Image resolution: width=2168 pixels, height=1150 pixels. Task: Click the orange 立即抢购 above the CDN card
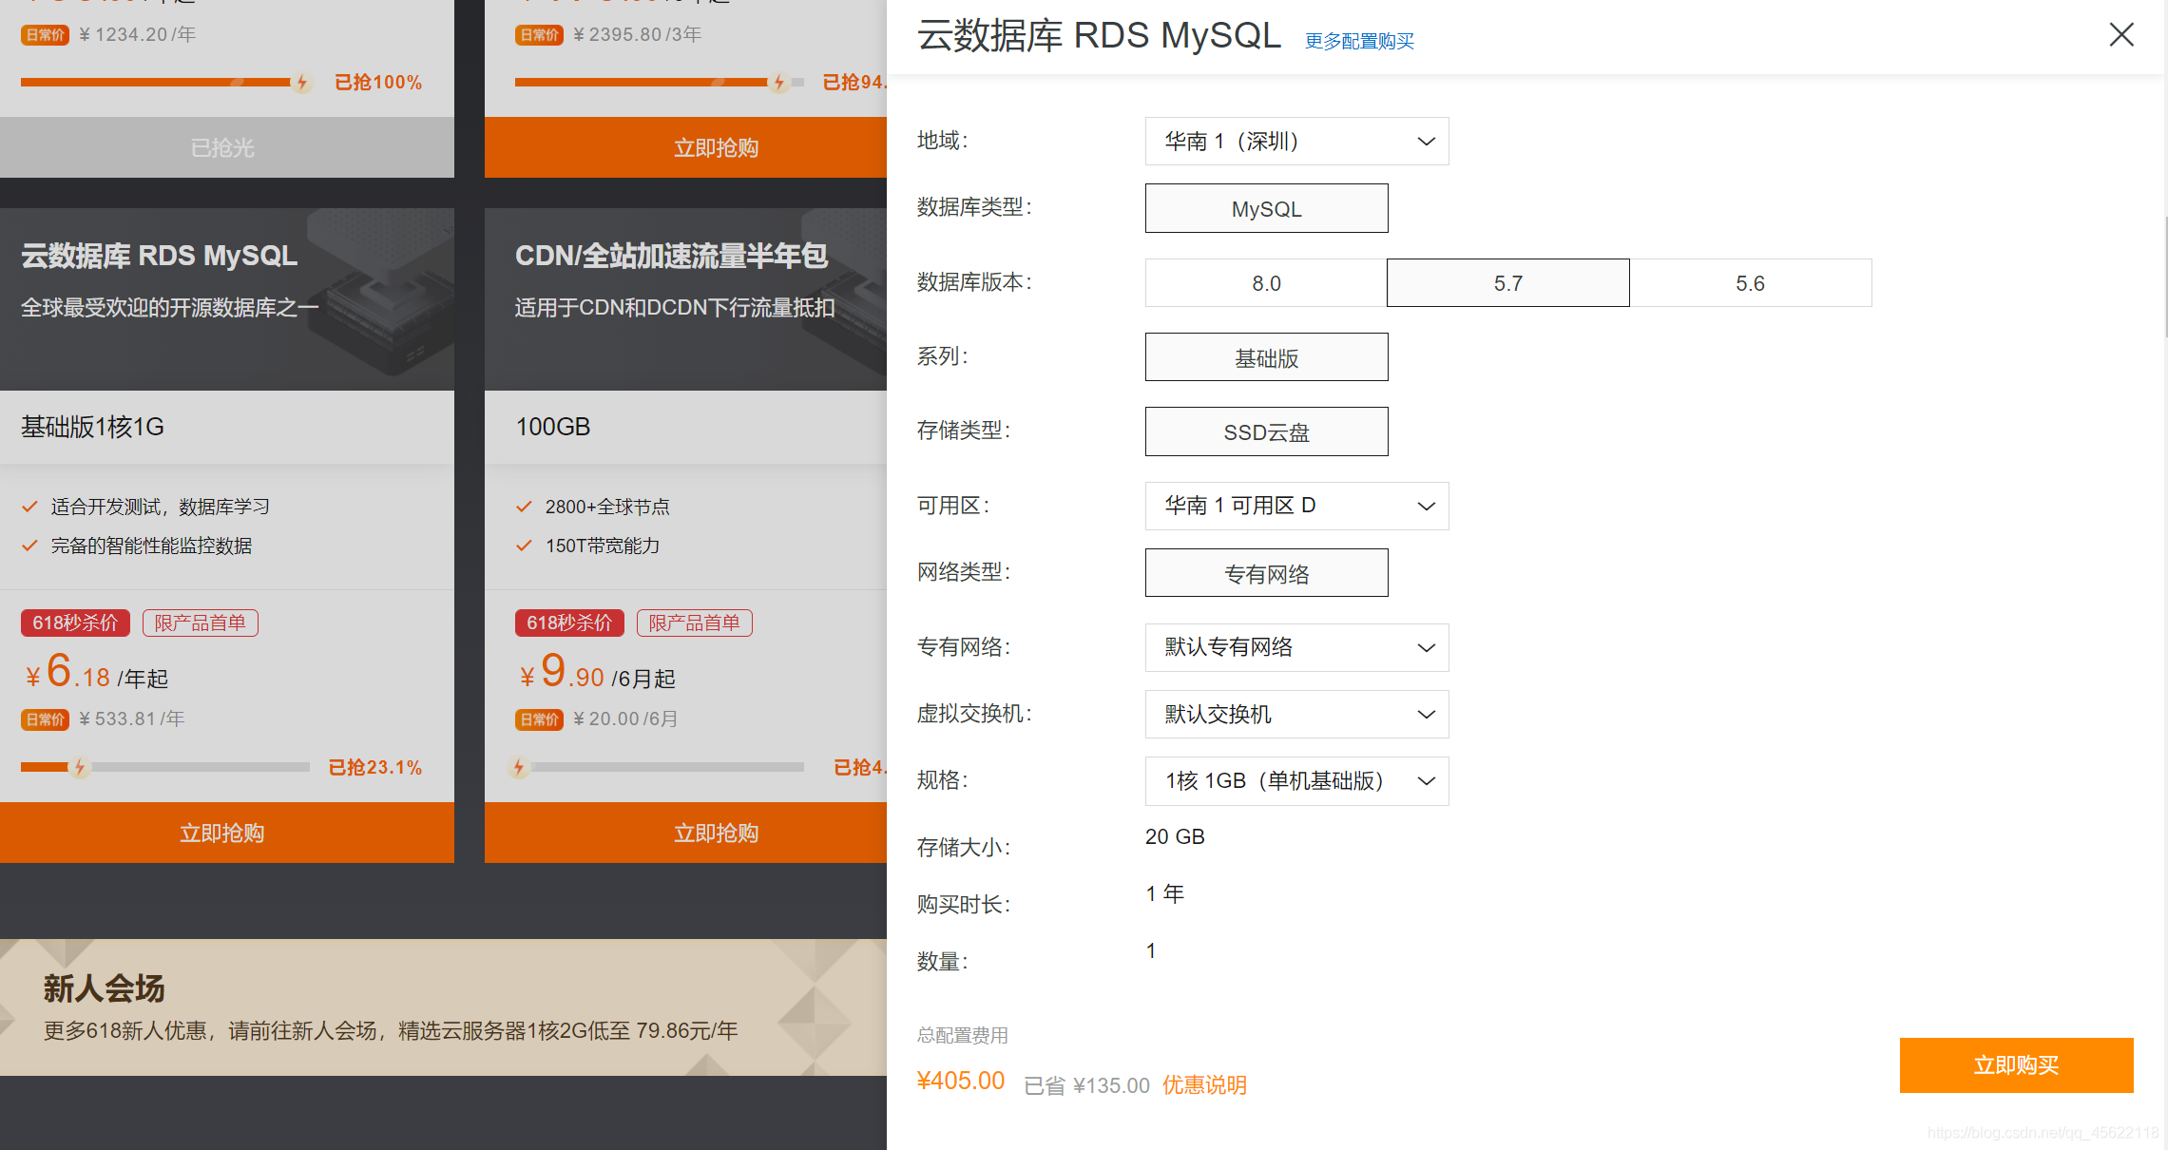[685, 147]
